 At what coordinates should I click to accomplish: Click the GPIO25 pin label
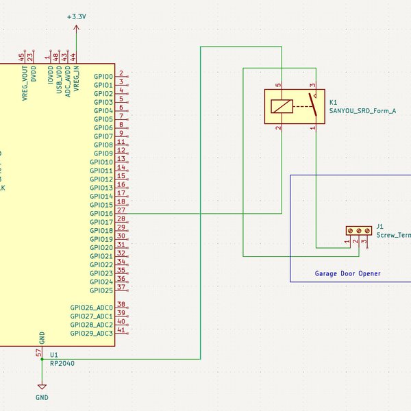tap(101, 290)
